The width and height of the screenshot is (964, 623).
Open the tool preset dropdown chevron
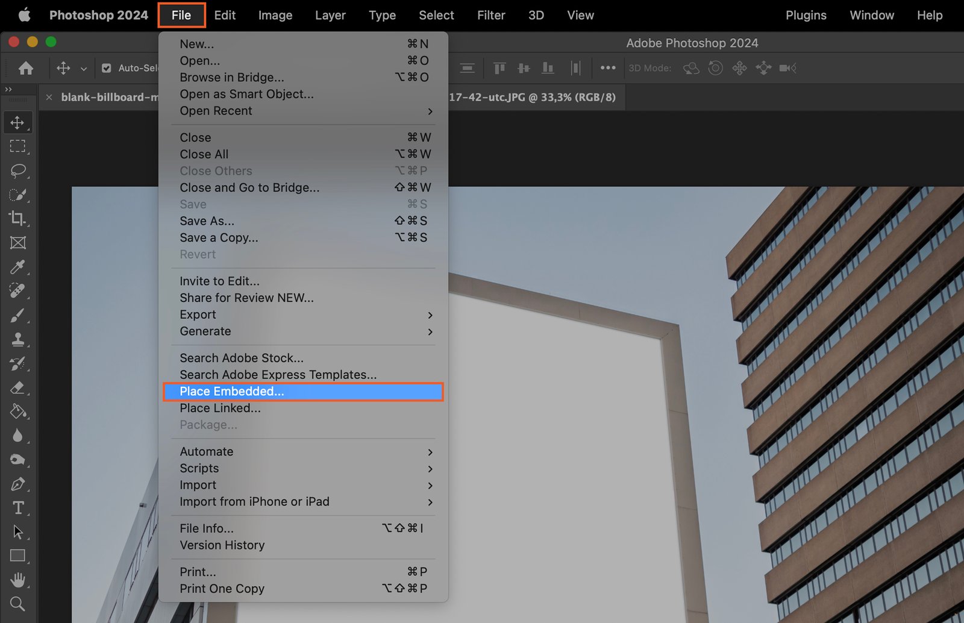(x=84, y=69)
